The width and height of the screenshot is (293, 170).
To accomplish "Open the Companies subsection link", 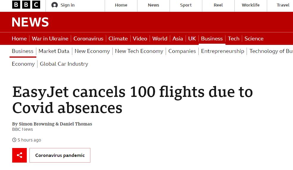I will point(182,51).
